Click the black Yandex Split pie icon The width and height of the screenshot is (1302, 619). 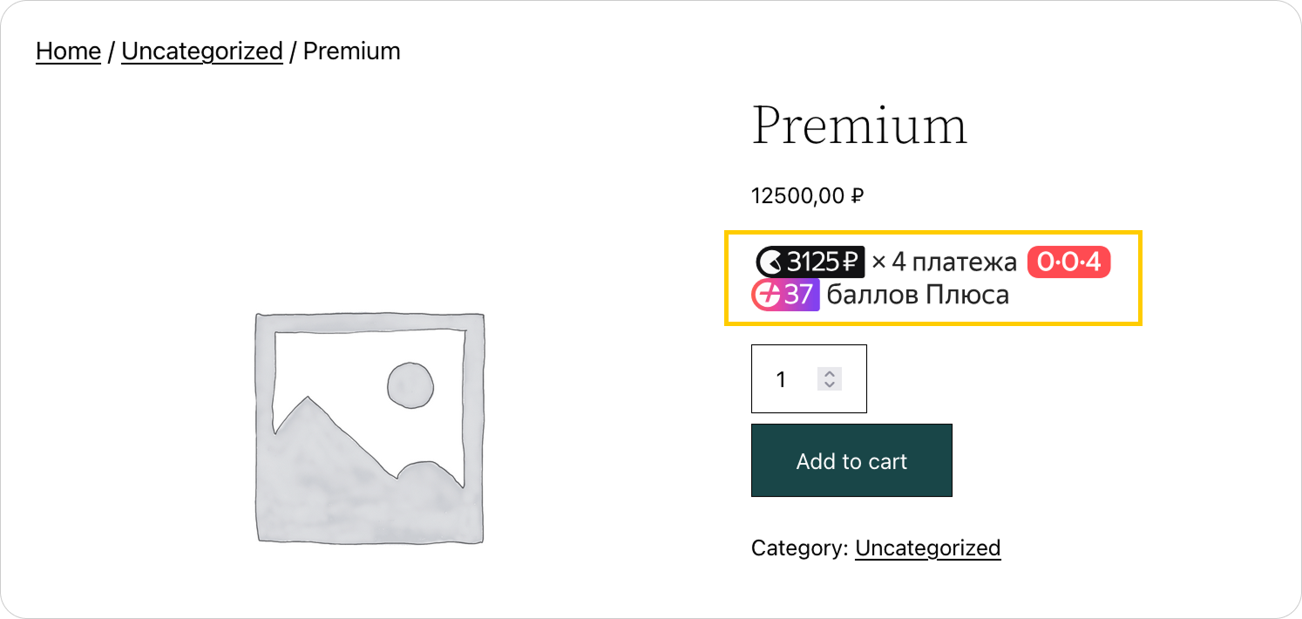pos(770,262)
